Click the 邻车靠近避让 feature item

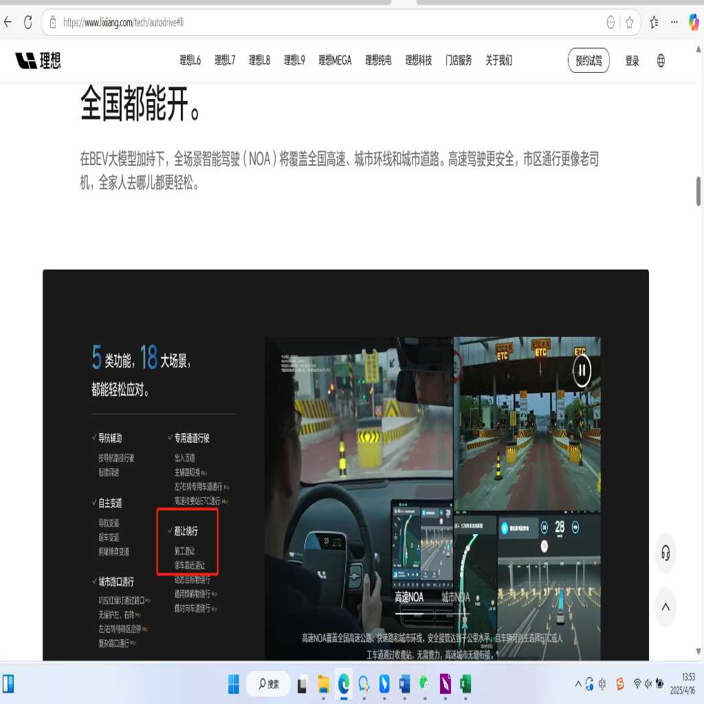coord(190,565)
